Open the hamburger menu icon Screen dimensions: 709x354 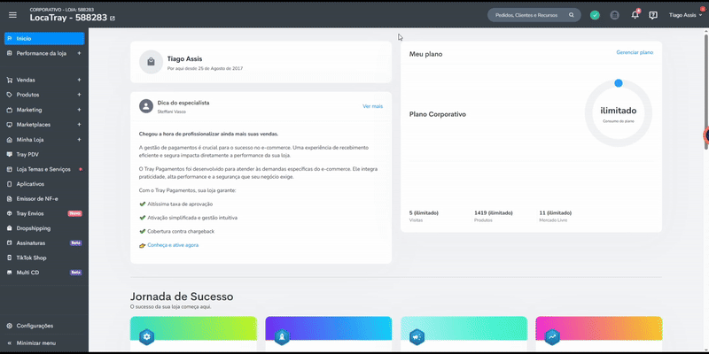point(12,15)
